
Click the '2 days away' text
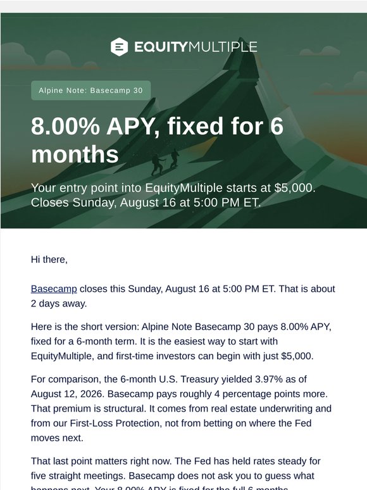[x=58, y=303]
